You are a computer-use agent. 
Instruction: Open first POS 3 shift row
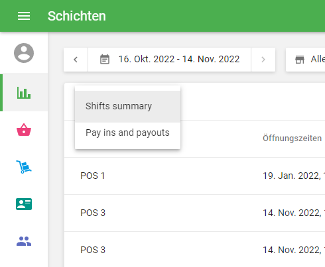[x=194, y=213]
